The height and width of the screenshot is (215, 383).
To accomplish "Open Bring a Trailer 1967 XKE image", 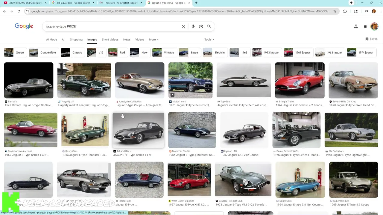I will coord(300,80).
